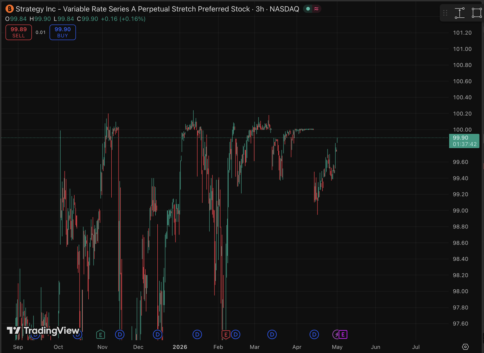Click the blue BUY 99.90 button
The width and height of the screenshot is (484, 353).
click(63, 32)
